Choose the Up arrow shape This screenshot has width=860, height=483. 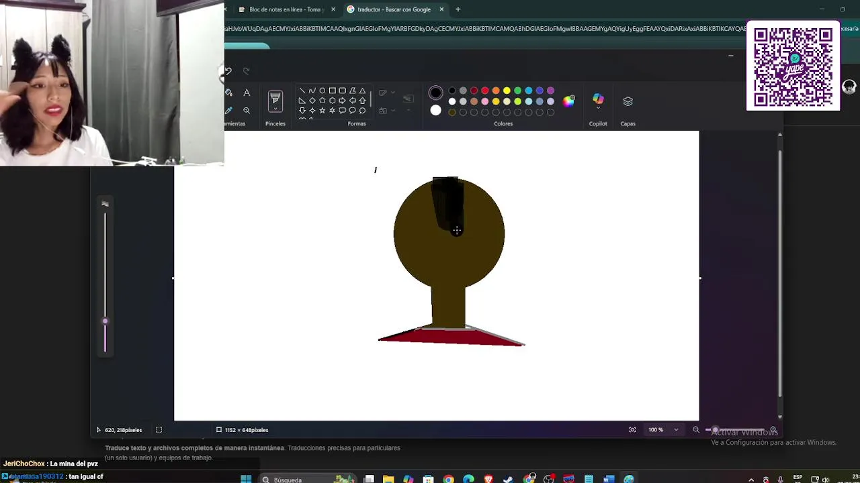click(362, 101)
